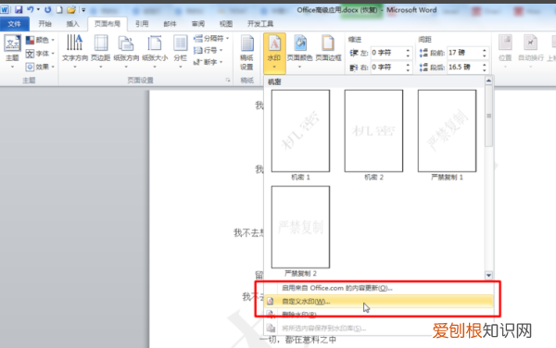
Task: Click the spacing after spinner arrows
Action: [485, 67]
